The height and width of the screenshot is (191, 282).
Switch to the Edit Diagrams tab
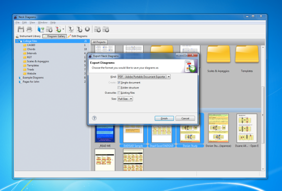tap(77, 36)
